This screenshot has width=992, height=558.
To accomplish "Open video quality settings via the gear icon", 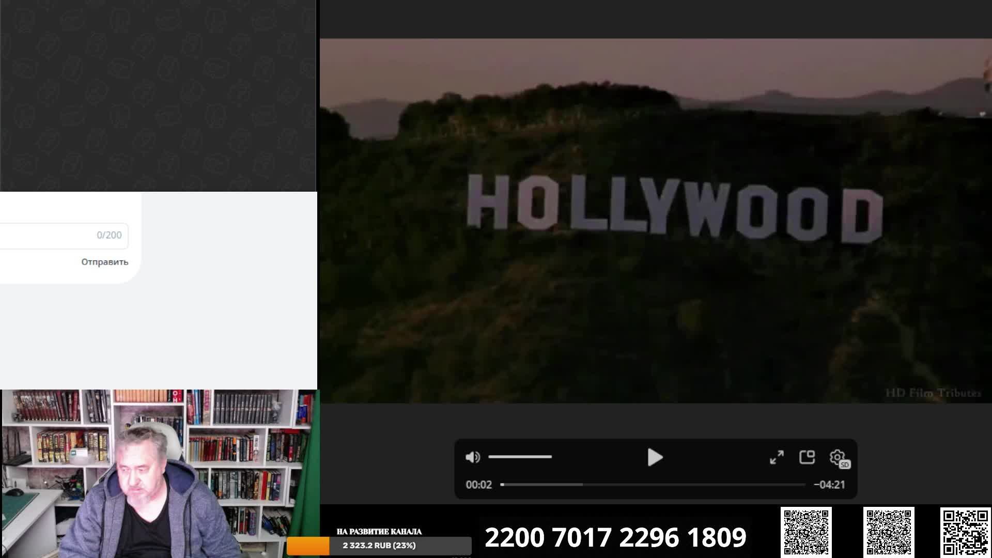I will click(836, 457).
